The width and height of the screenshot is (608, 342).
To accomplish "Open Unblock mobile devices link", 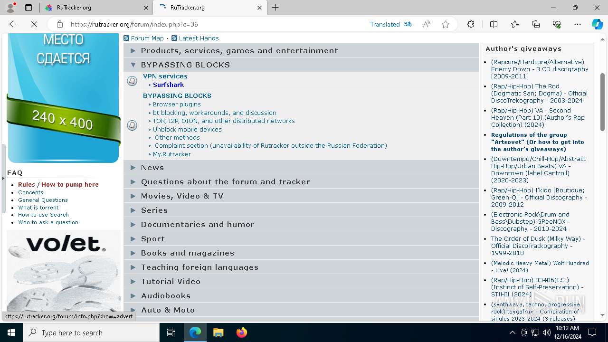I will [x=187, y=129].
